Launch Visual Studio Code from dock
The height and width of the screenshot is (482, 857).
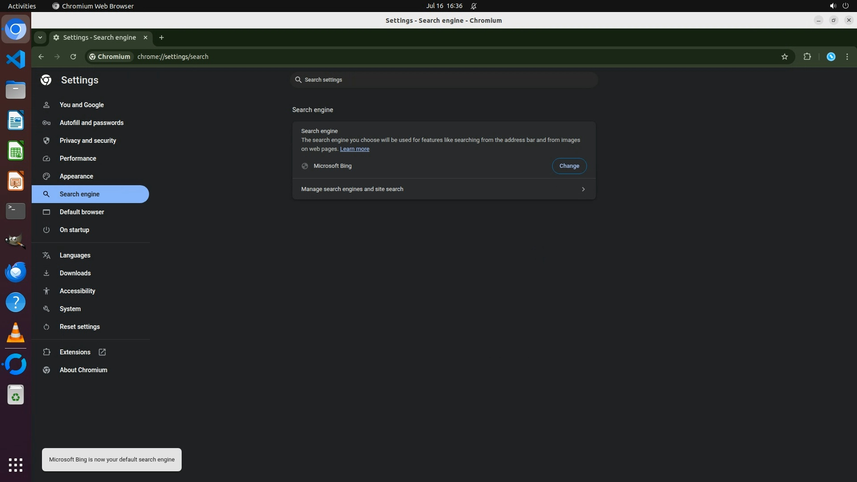coord(16,59)
